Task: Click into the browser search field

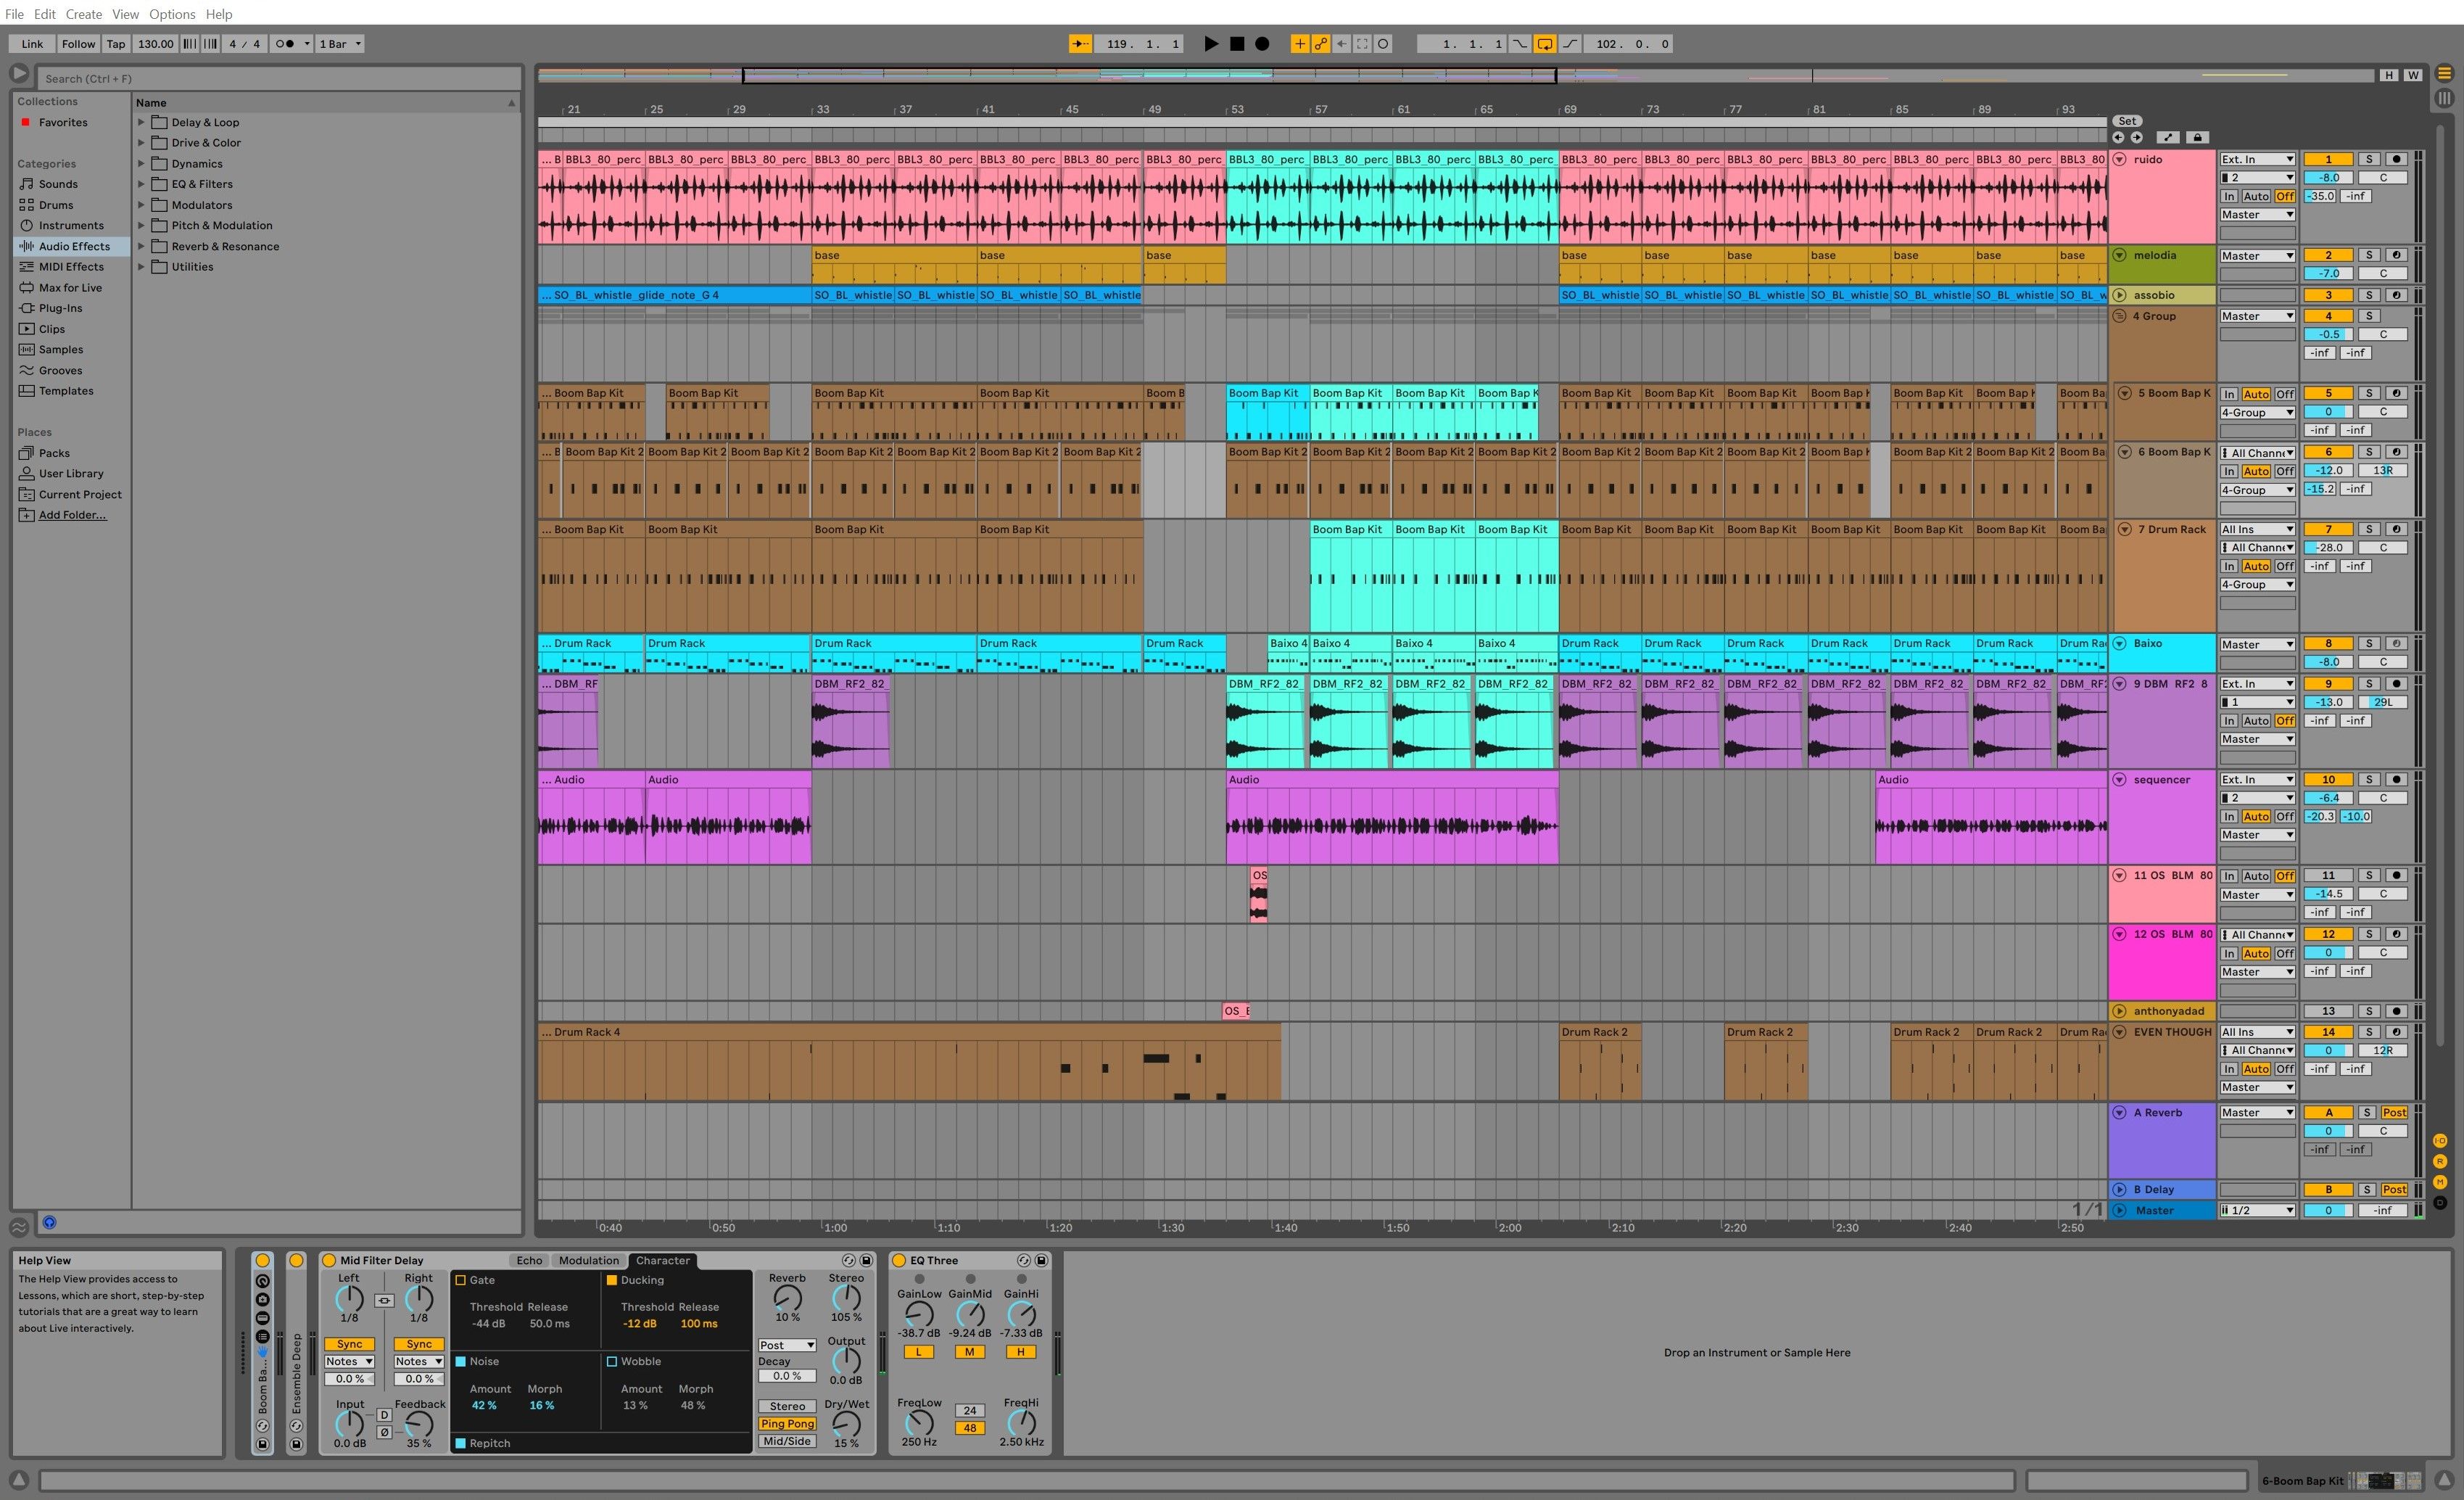Action: [280, 78]
